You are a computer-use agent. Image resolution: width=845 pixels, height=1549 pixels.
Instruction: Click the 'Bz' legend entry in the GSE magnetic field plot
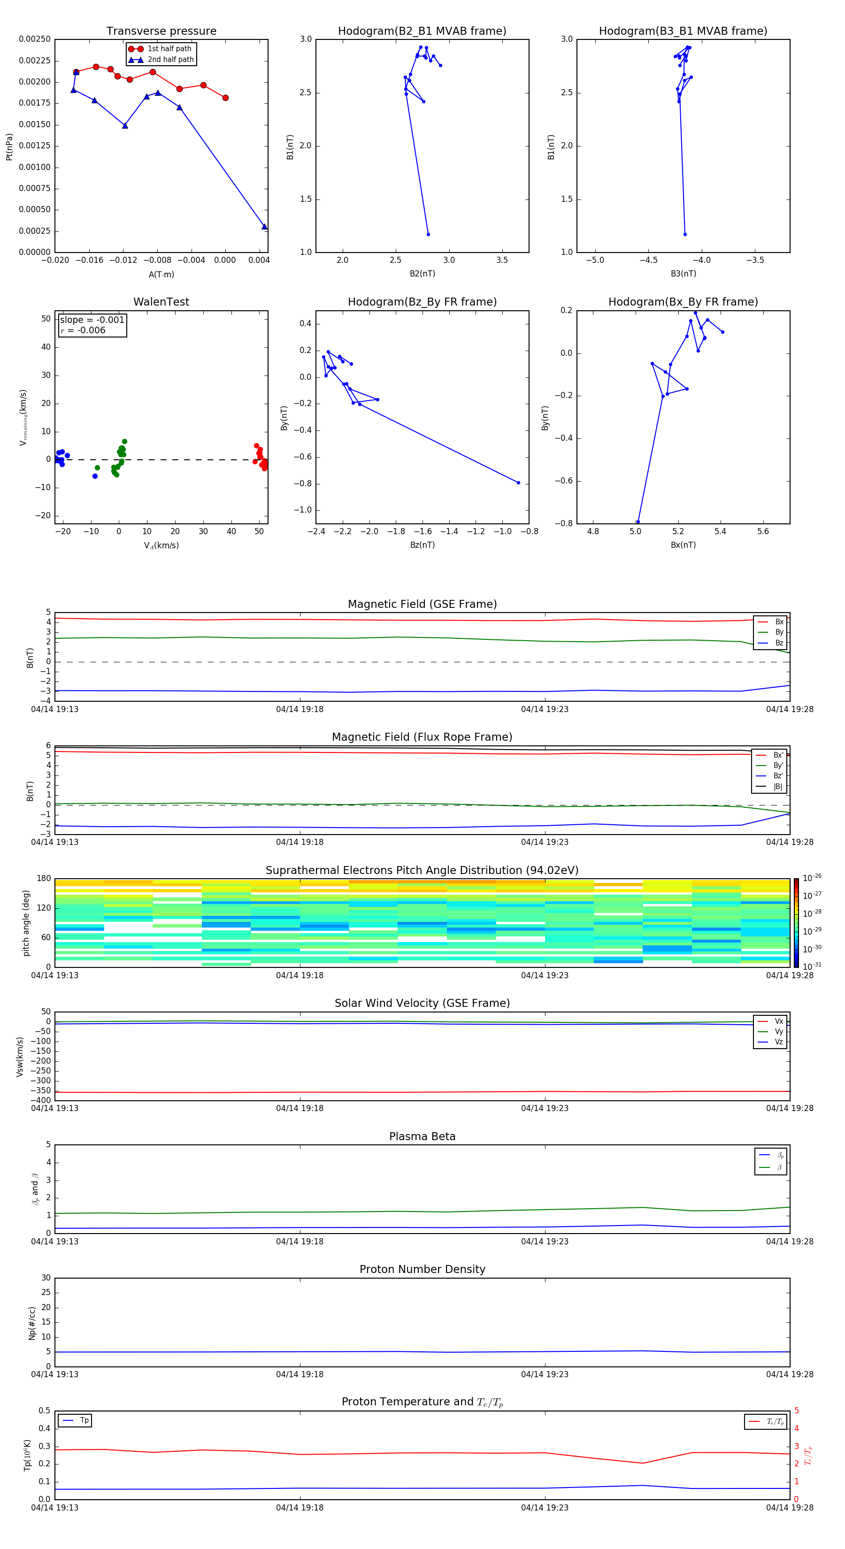[770, 643]
